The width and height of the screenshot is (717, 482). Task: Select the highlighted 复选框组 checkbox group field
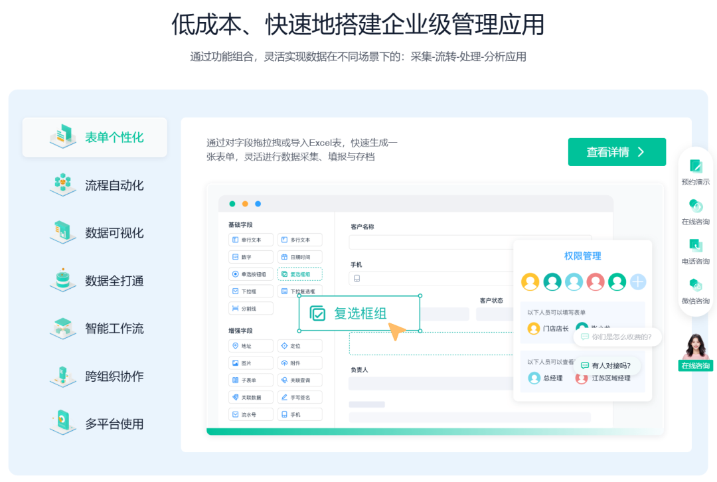(300, 274)
